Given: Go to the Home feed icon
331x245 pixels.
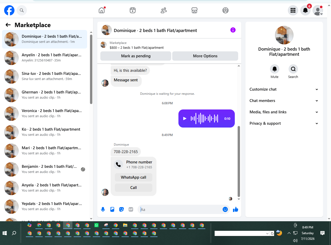Looking at the screenshot, I should 102,10.
